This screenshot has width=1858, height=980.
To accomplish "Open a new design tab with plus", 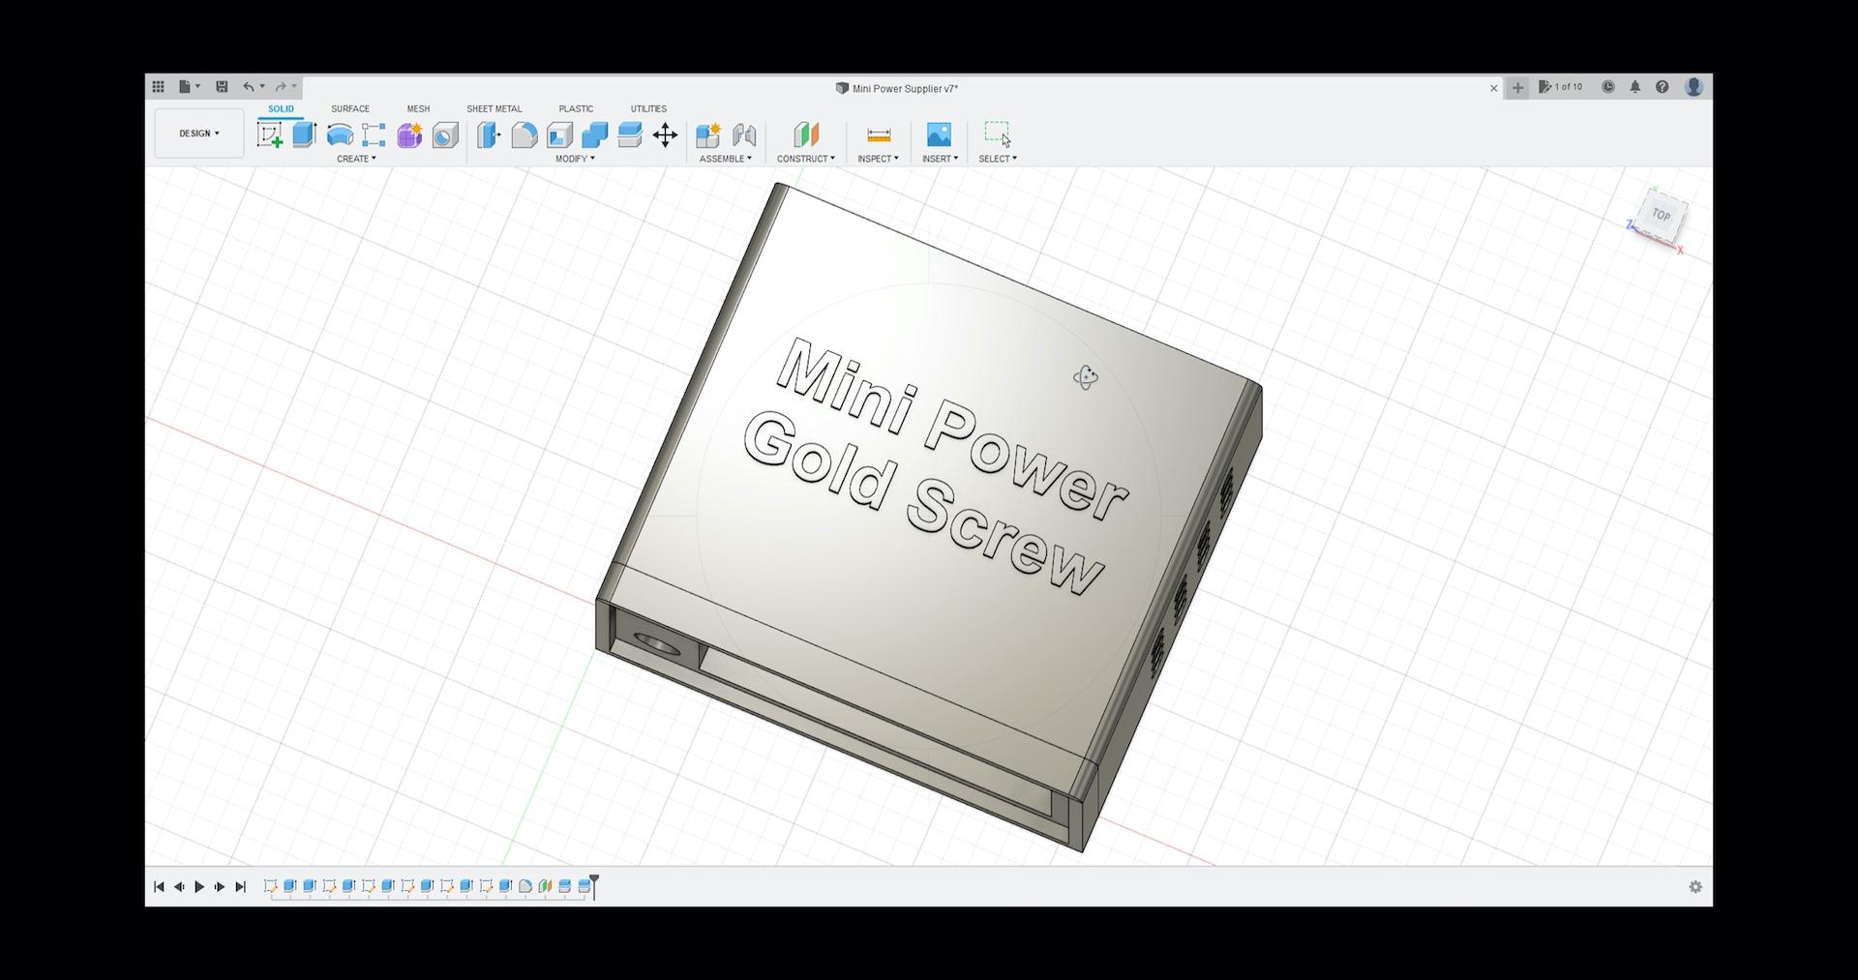I will click(x=1517, y=88).
